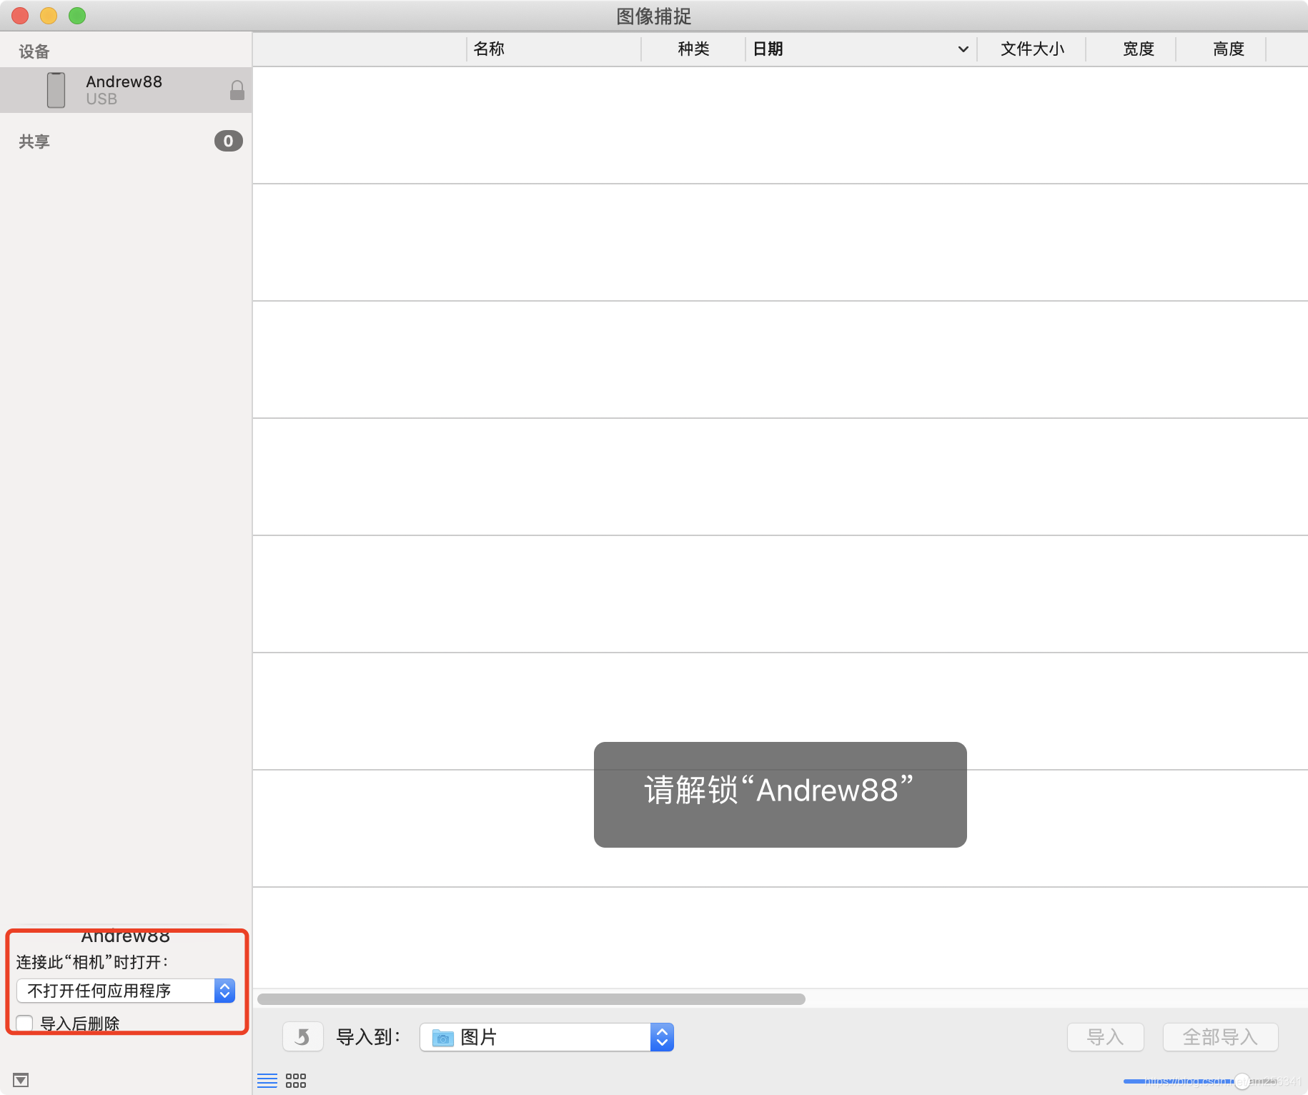Open the 日期 column sort dropdown

tap(962, 49)
